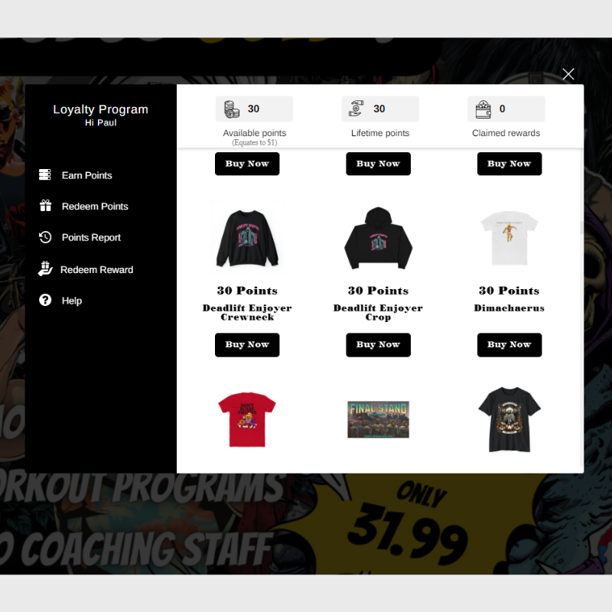Click the Earn Points stack icon
The image size is (612, 612).
pyautogui.click(x=45, y=175)
